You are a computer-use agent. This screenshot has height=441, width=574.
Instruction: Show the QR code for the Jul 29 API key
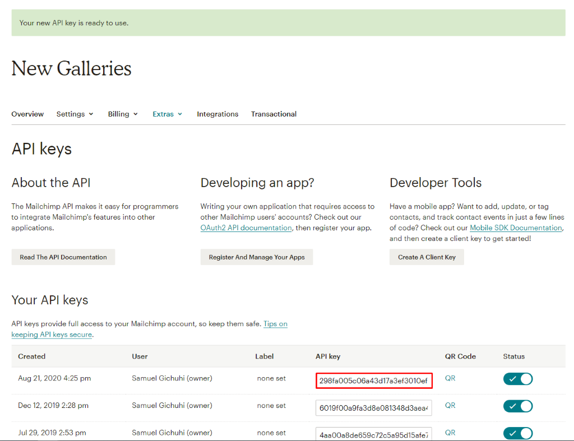pyautogui.click(x=450, y=432)
